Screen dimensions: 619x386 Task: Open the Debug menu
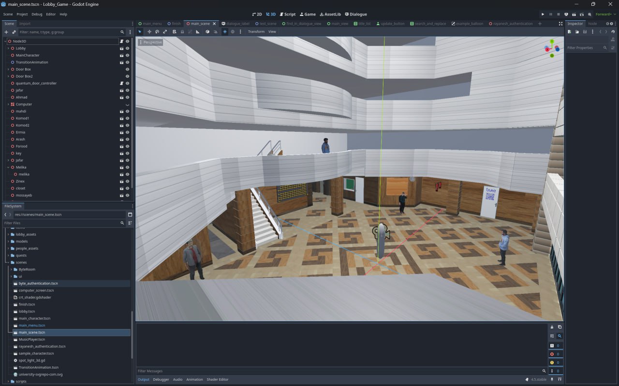pyautogui.click(x=37, y=14)
